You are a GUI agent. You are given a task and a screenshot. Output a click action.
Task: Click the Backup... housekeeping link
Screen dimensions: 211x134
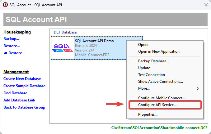pyautogui.click(x=11, y=39)
